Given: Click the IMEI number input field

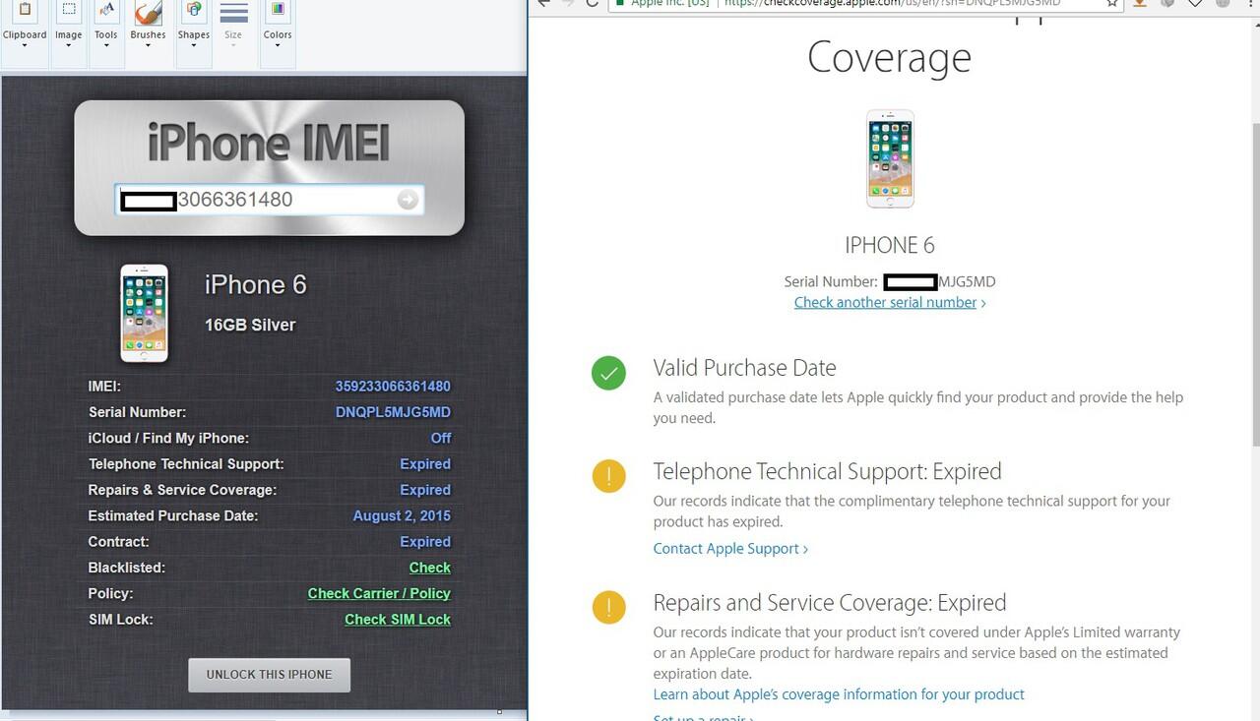Looking at the screenshot, I should (269, 200).
